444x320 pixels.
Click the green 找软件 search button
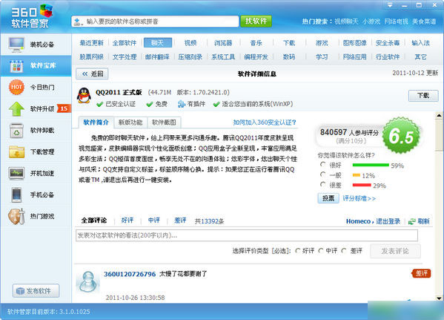click(x=256, y=21)
